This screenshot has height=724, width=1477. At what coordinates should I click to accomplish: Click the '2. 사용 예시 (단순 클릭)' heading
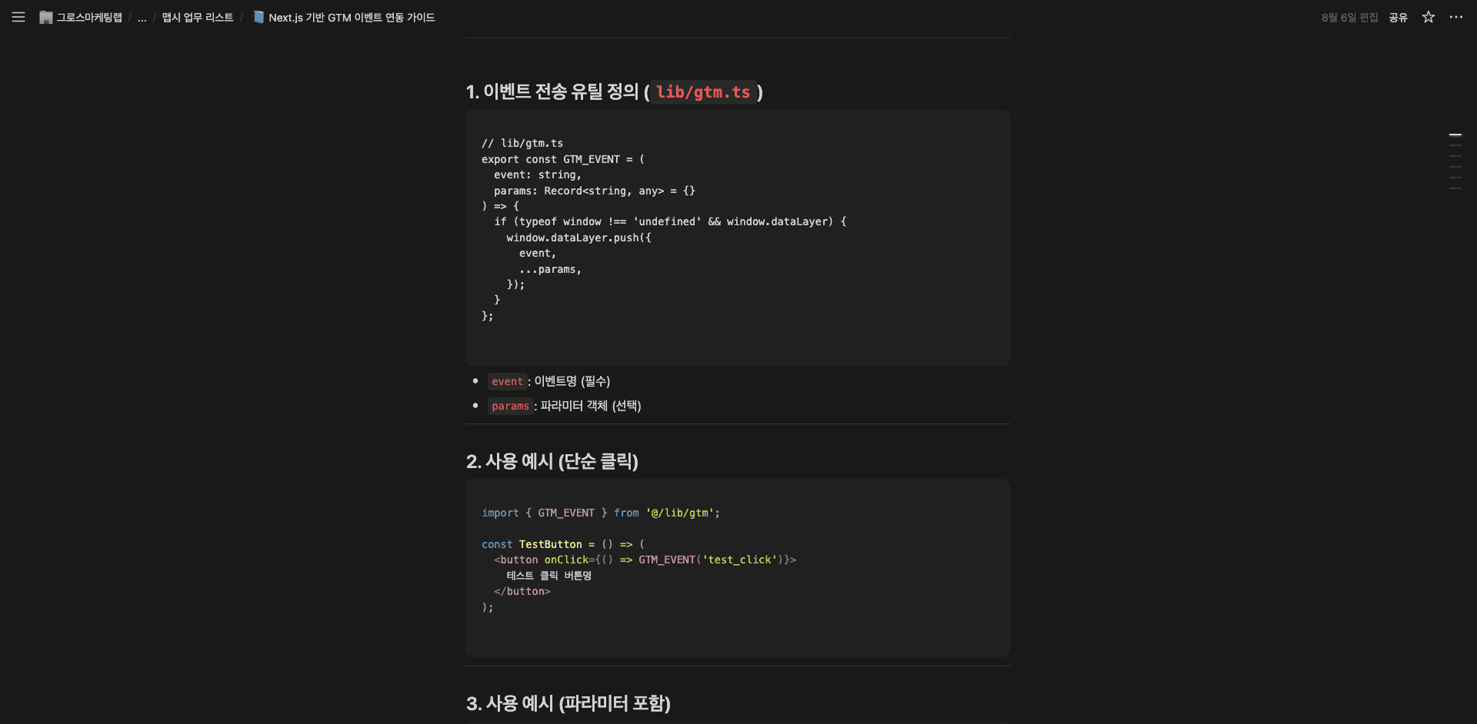(552, 461)
